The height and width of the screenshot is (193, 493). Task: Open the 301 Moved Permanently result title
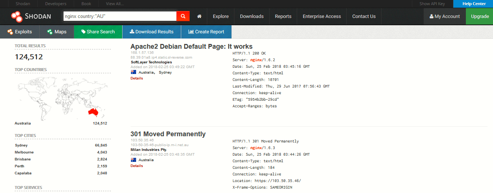tap(168, 134)
